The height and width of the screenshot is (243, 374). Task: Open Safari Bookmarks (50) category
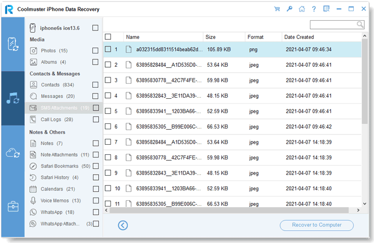click(x=65, y=166)
